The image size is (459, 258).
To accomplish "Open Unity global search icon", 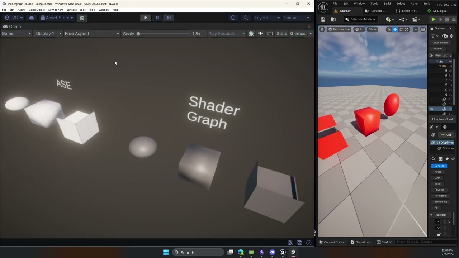I will point(246,18).
